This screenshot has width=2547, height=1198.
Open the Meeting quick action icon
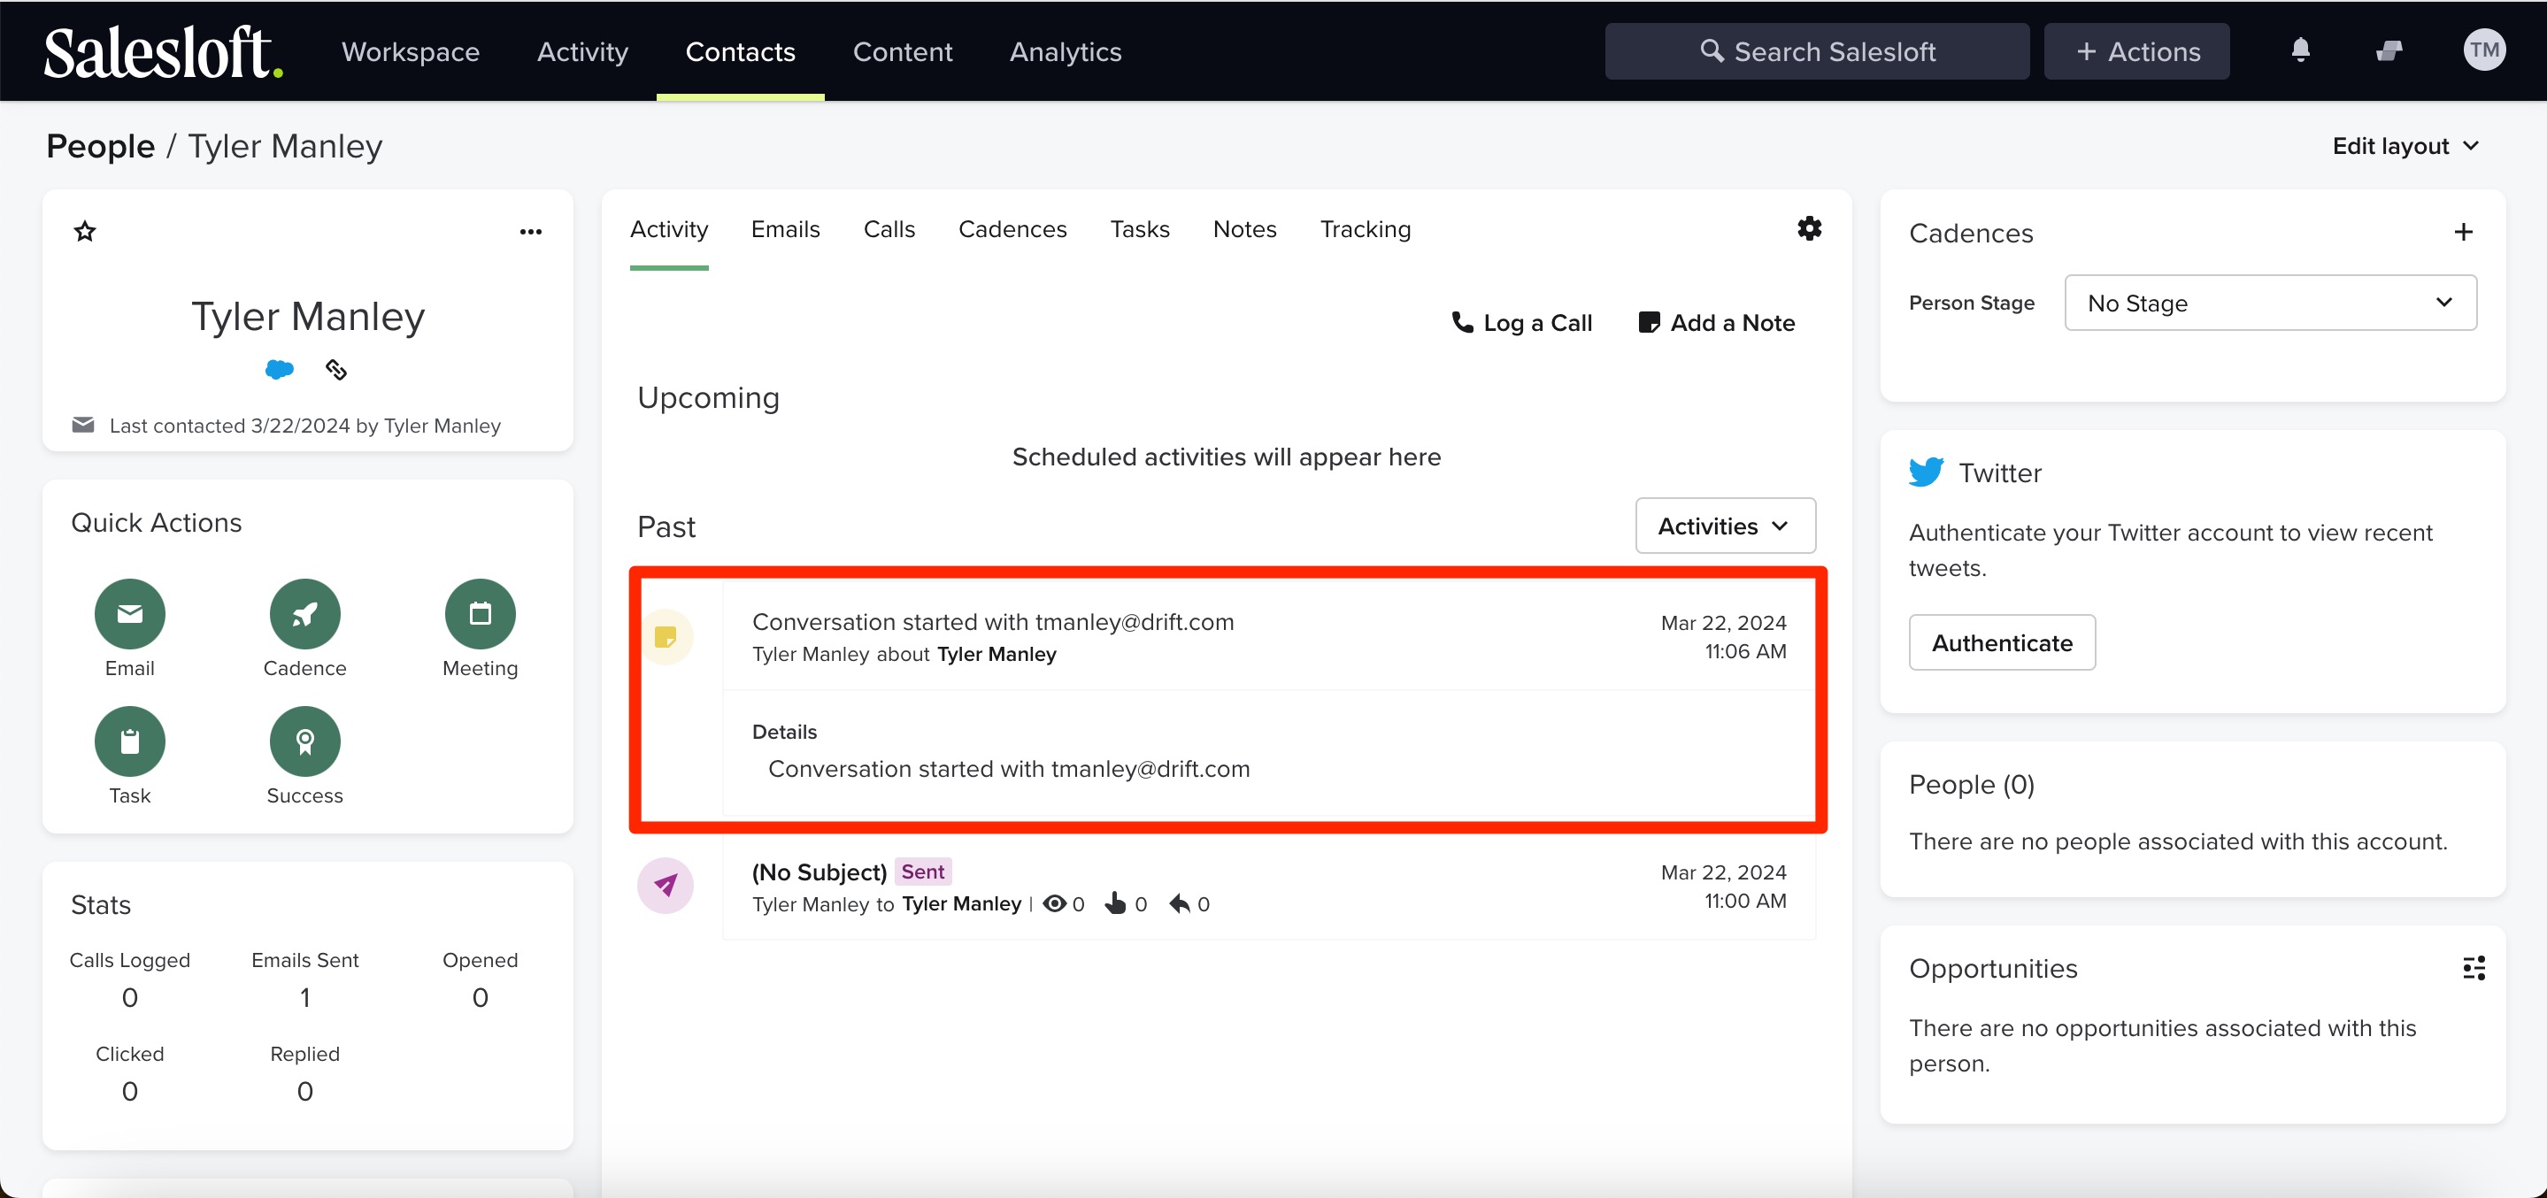click(x=480, y=613)
